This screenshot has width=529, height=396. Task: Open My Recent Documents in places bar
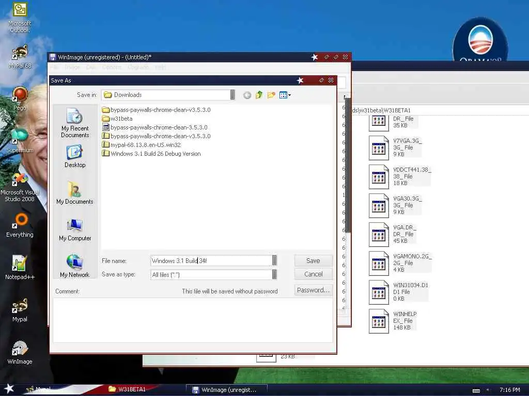[75, 123]
